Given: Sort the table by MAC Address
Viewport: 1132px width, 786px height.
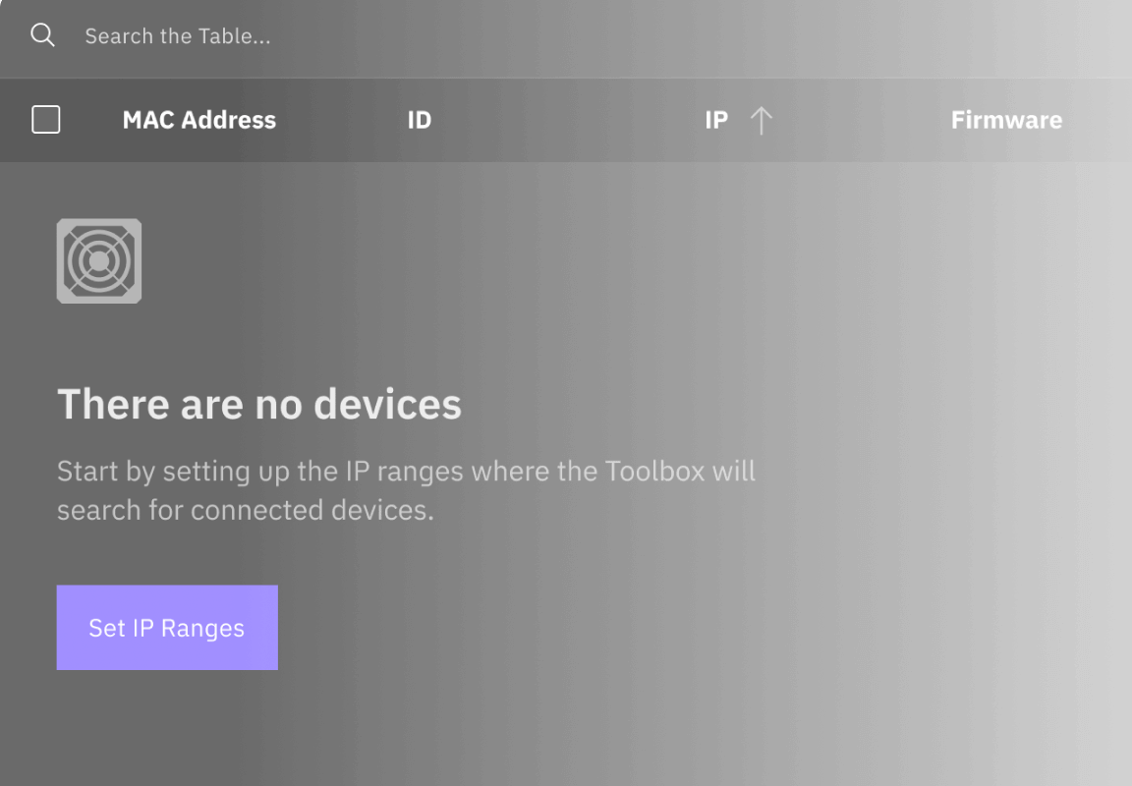Looking at the screenshot, I should [x=198, y=120].
